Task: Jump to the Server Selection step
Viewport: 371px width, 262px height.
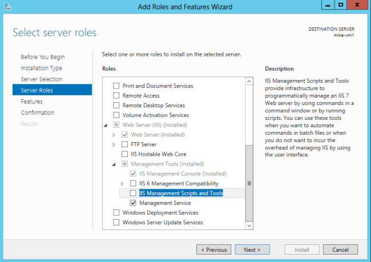Action: (42, 79)
